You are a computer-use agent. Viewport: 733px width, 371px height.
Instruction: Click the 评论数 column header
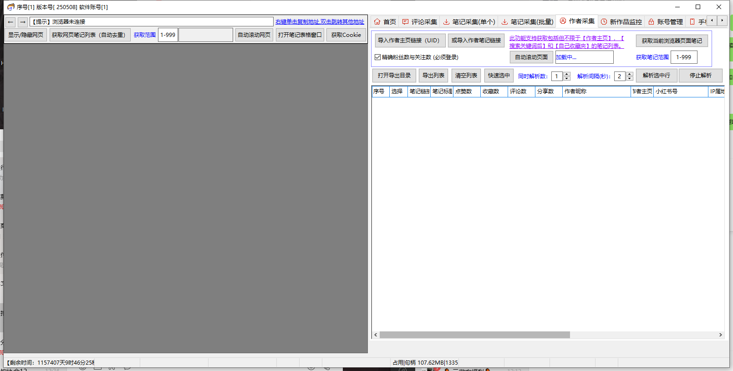point(521,91)
